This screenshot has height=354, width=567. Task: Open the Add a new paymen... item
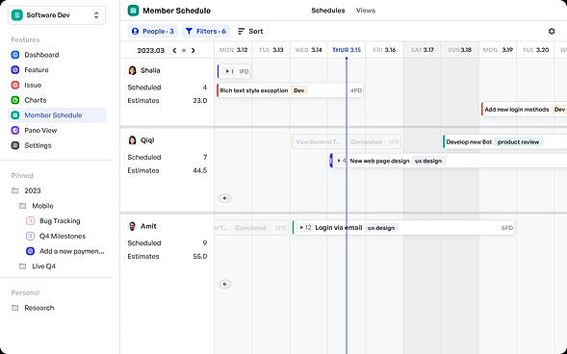(71, 251)
